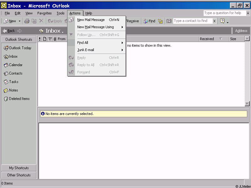Open the Contacts shortcut
Screen dimensions: 251x188
(x=13, y=73)
